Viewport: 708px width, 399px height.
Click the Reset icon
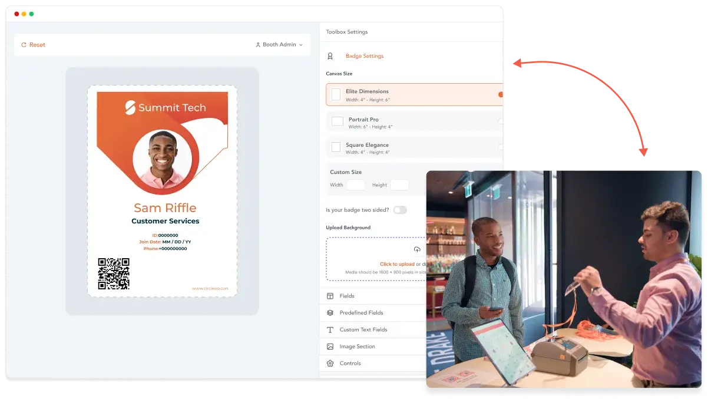(x=24, y=45)
